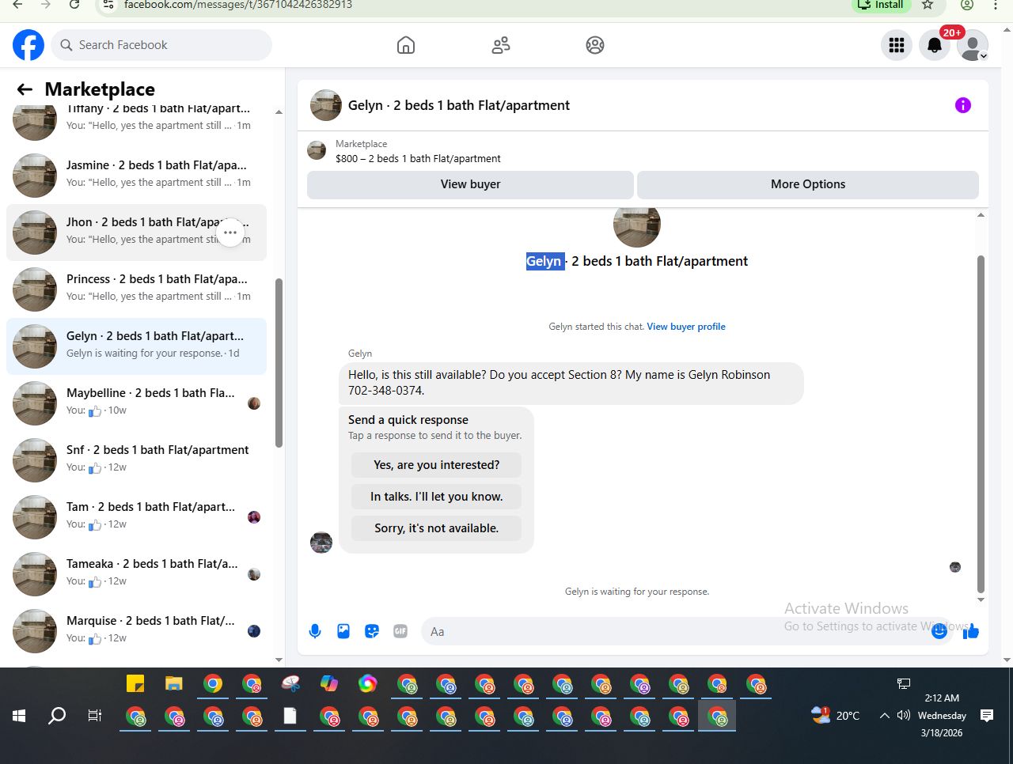Click the Search Facebook field
This screenshot has height=764, width=1013.
(161, 45)
